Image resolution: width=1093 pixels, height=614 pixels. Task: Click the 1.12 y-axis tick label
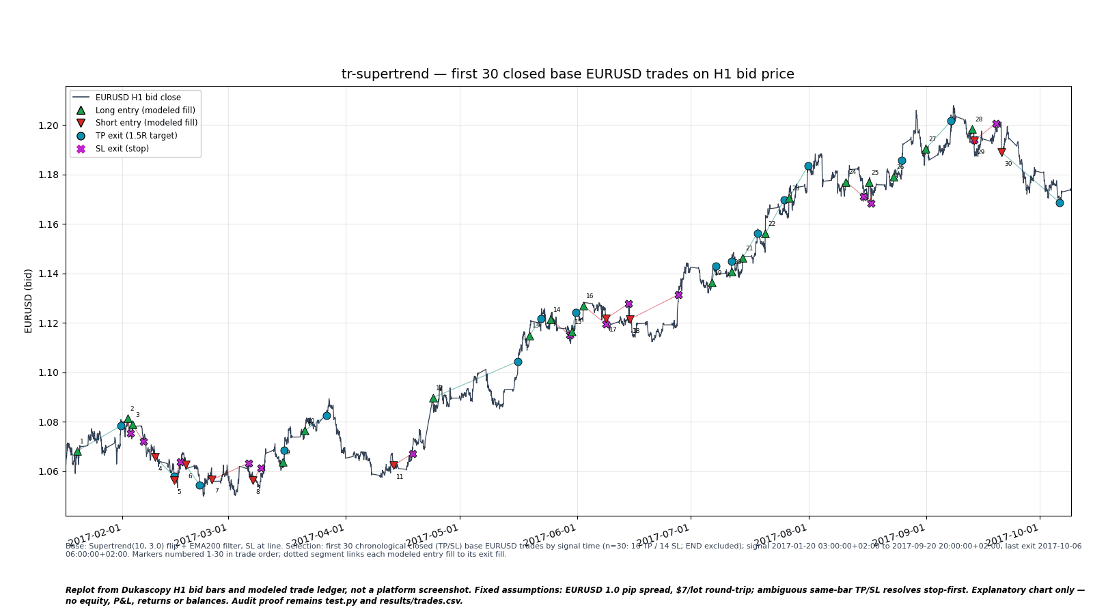[x=50, y=323]
